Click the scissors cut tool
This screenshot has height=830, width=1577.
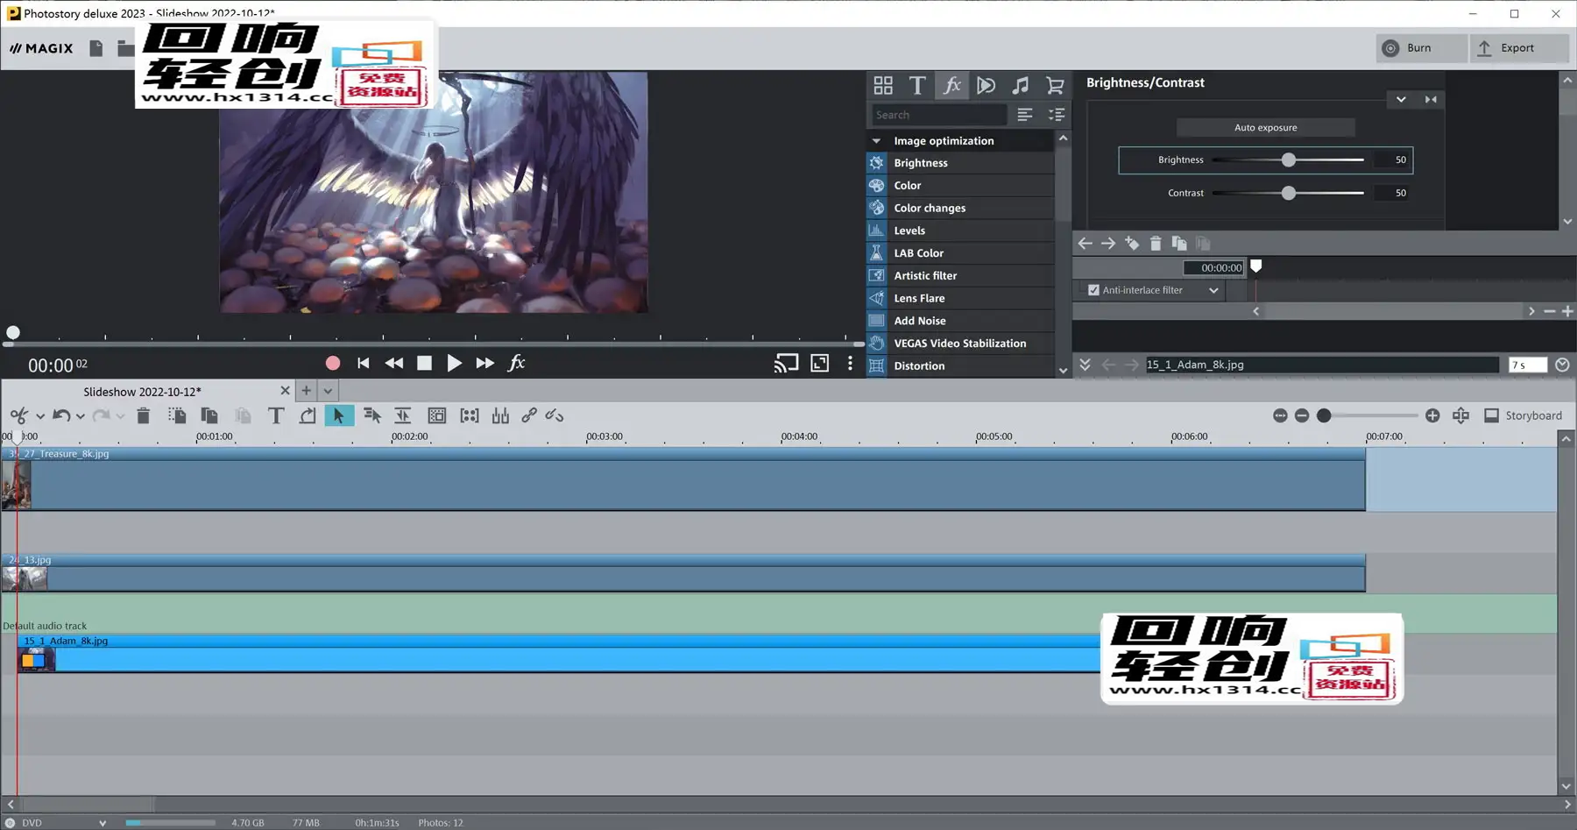pos(18,415)
